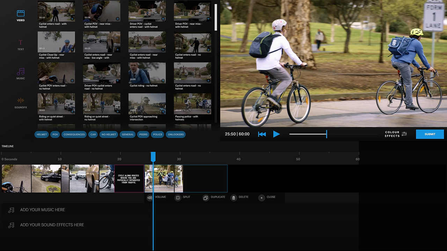
Task: Open the Video library section
Action: click(x=21, y=16)
